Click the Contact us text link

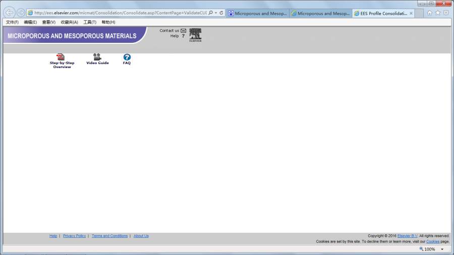(x=169, y=31)
